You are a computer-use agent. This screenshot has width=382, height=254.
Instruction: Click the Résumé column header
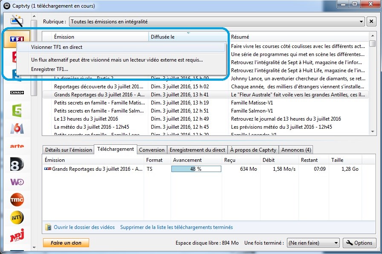(x=299, y=37)
